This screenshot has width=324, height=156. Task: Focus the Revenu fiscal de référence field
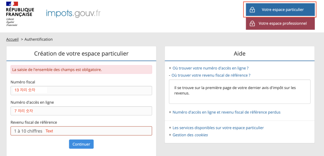(x=81, y=131)
